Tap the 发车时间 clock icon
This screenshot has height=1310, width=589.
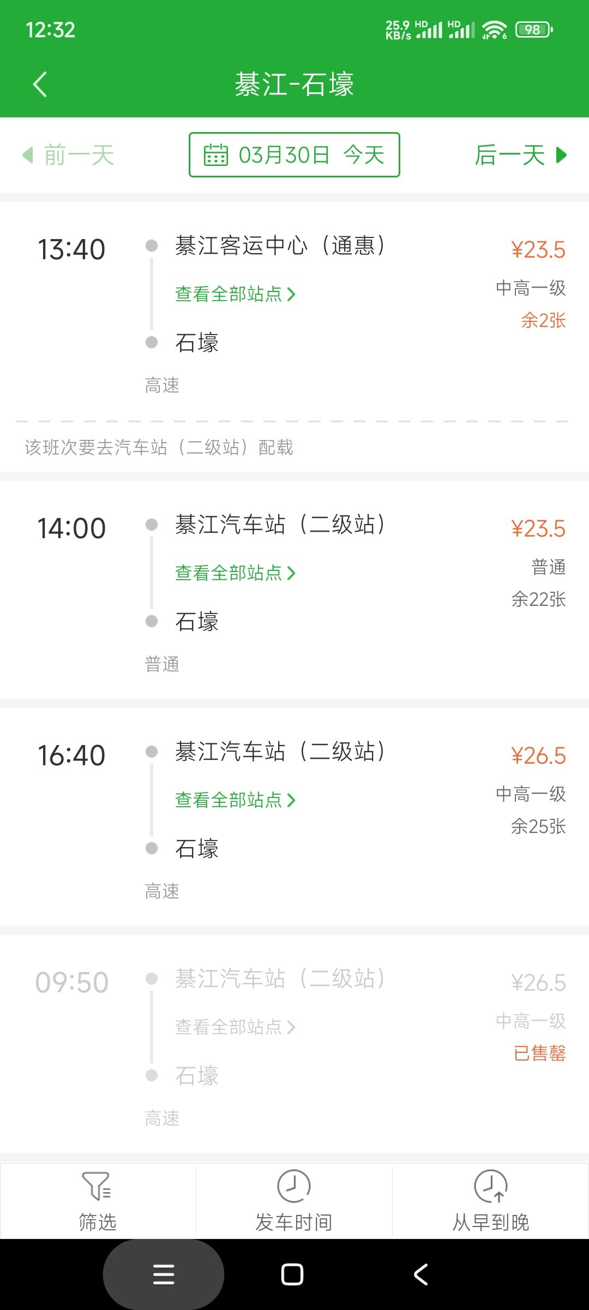point(294,1186)
